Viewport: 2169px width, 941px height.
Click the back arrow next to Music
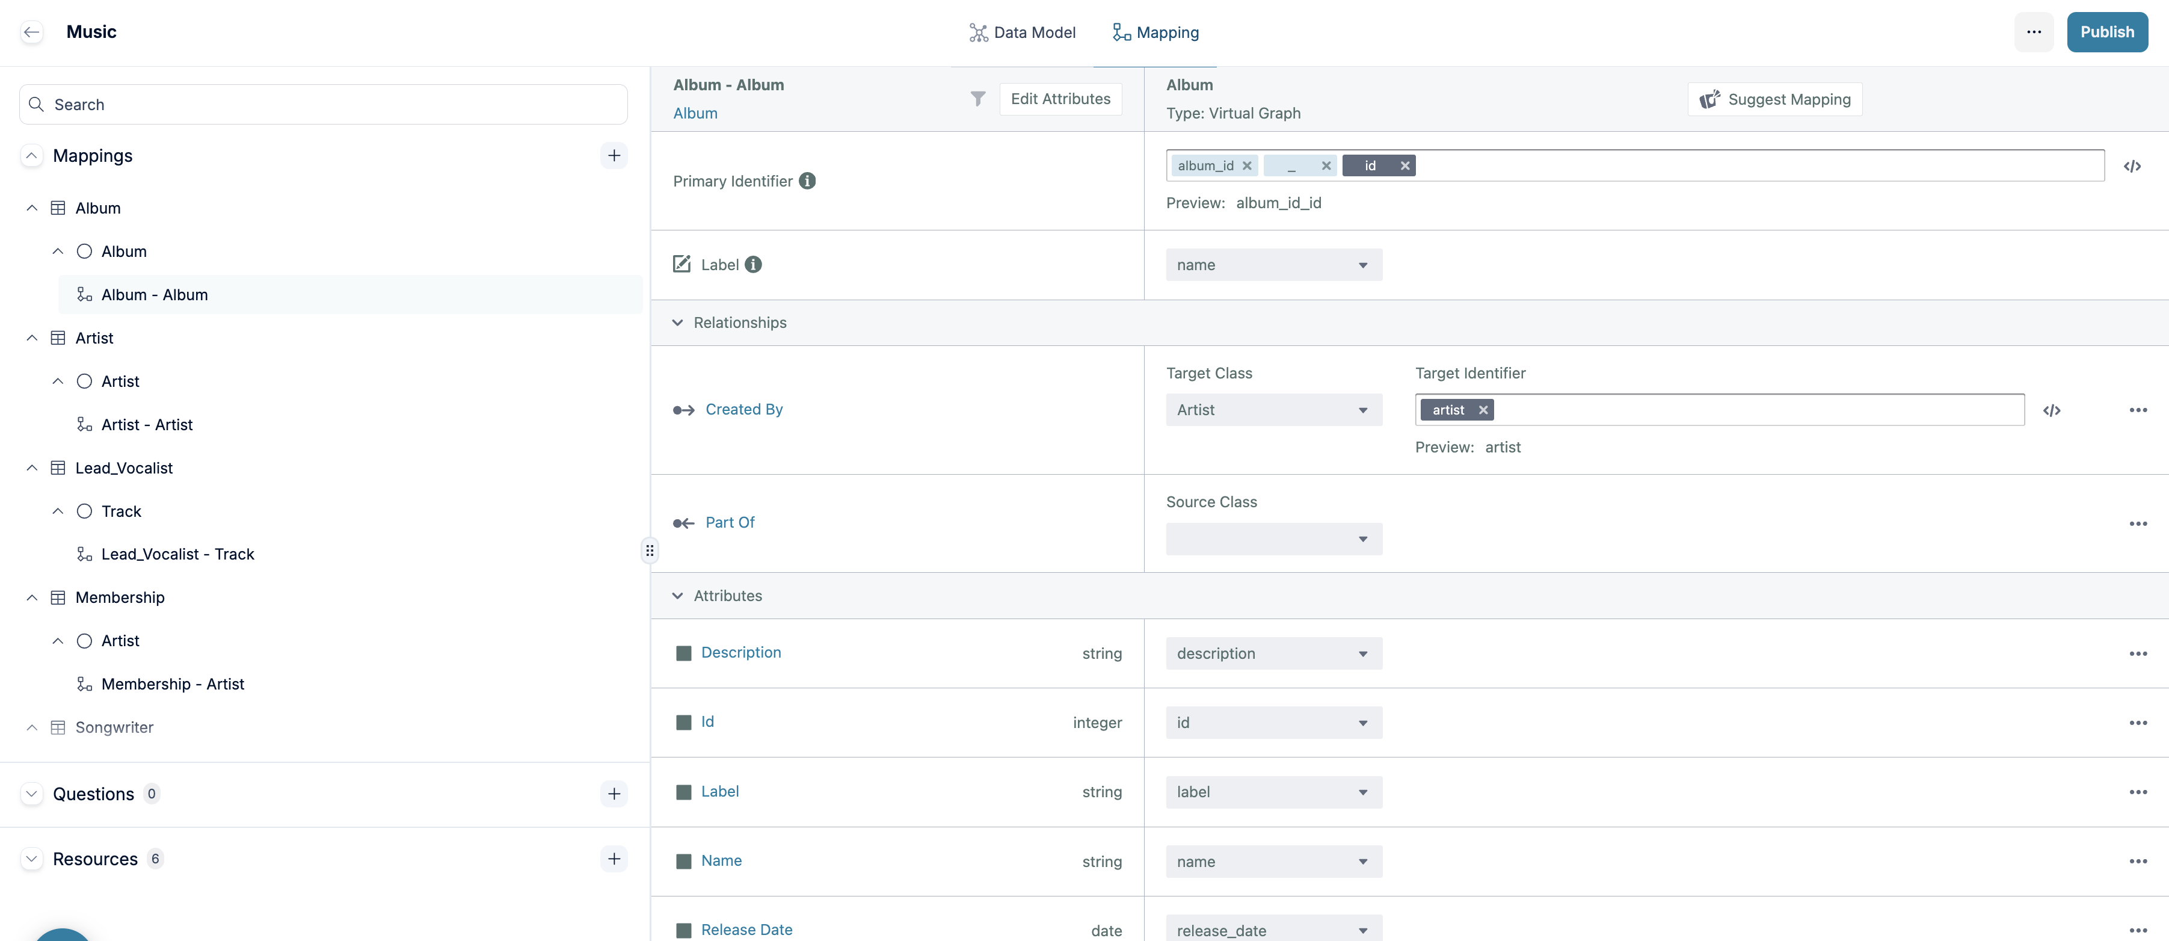32,32
